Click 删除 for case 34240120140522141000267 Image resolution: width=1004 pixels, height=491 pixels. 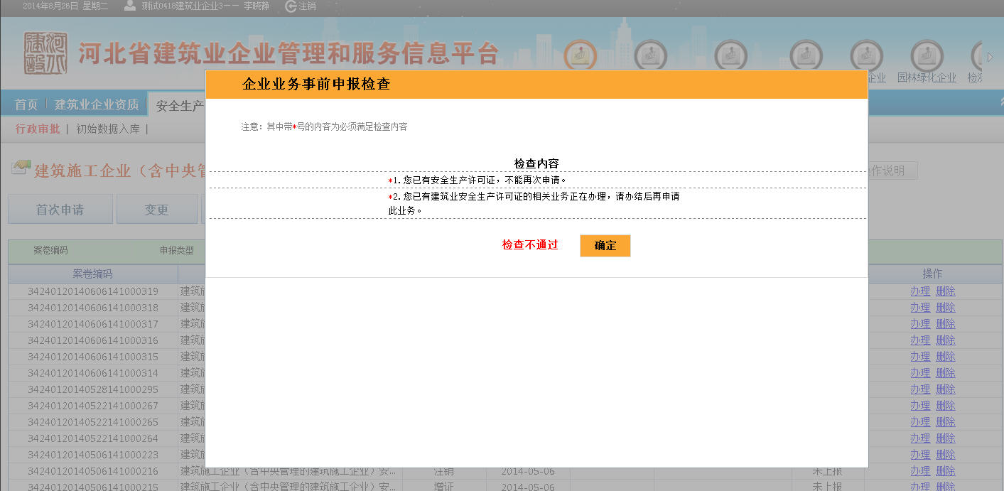946,406
